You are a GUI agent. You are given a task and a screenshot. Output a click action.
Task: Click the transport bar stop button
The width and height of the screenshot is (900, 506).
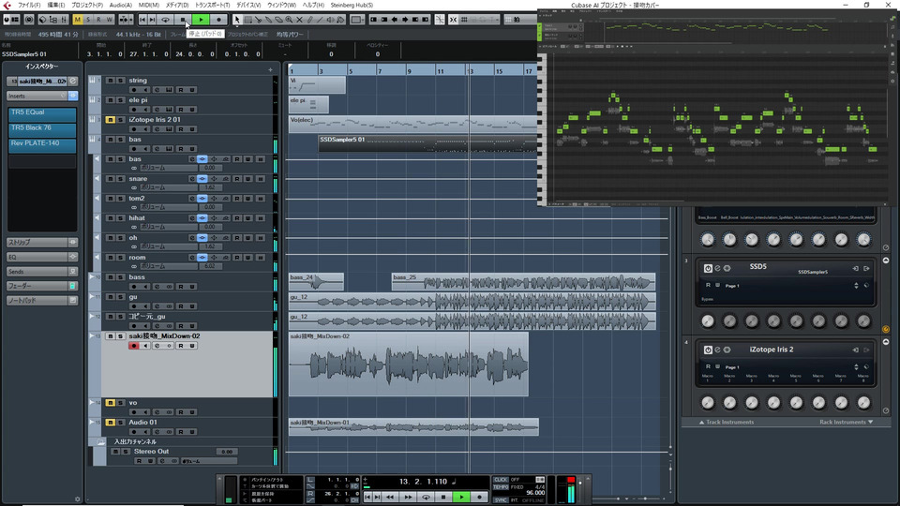point(443,497)
